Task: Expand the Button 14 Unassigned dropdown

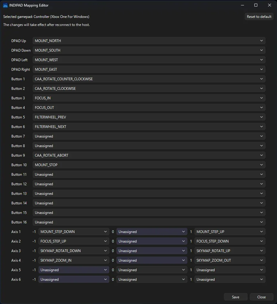Action: 149,203
